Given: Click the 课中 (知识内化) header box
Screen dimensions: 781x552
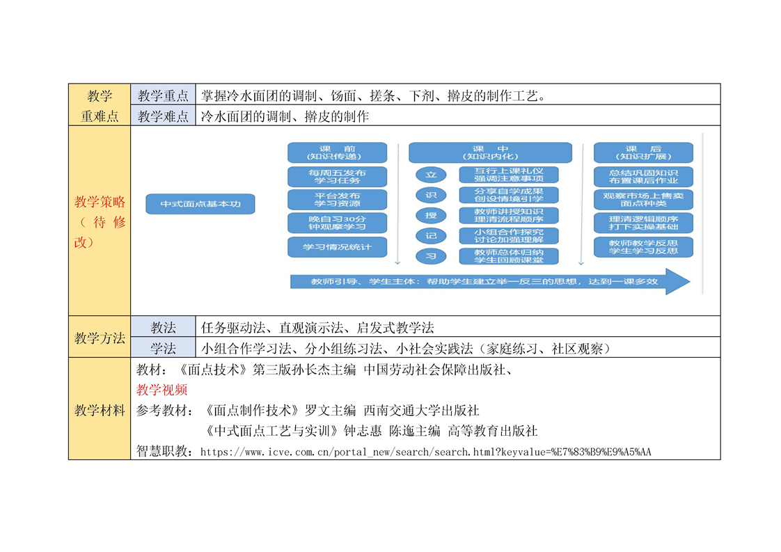Looking at the screenshot, I should click(x=490, y=152).
